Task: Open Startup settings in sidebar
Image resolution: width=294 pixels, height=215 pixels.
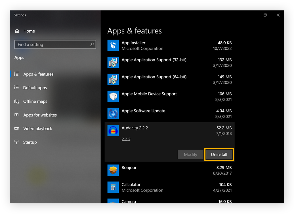Action: 30,142
